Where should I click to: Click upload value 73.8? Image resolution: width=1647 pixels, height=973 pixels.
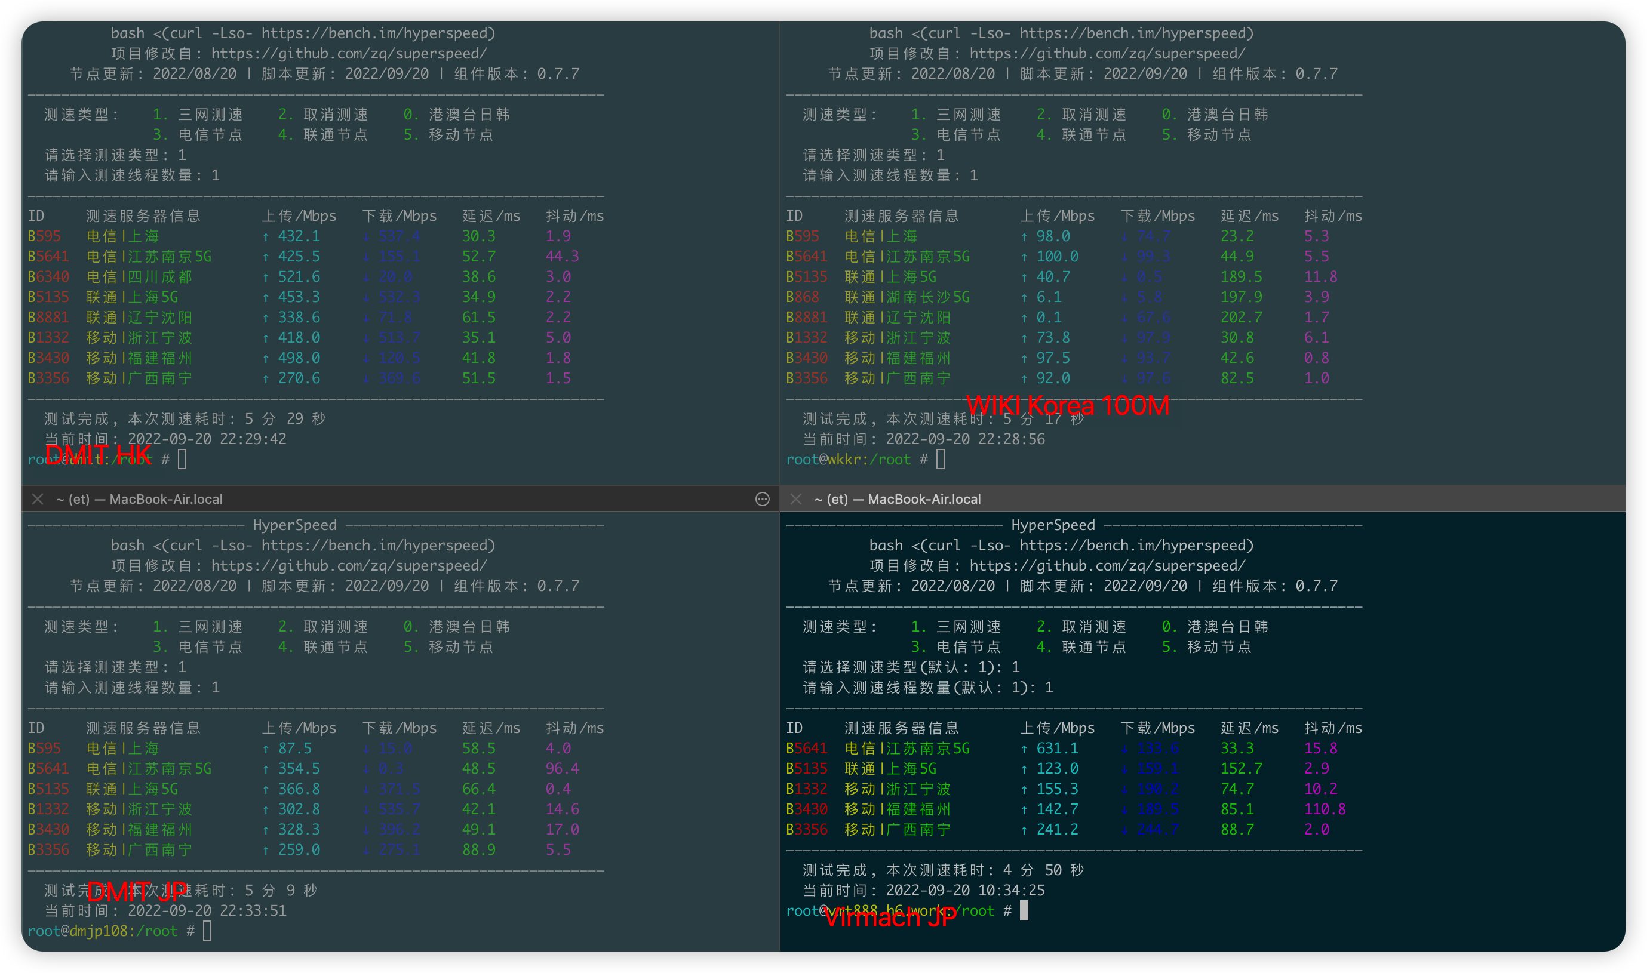point(1053,337)
